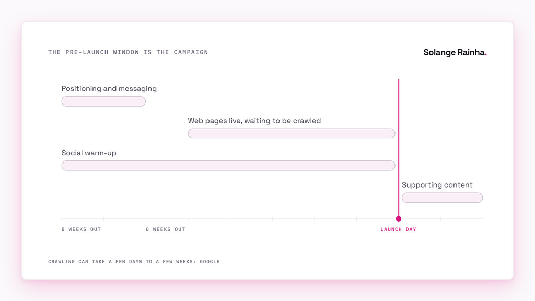Click the '6 WEEKS OUT' axis label
Image resolution: width=535 pixels, height=301 pixels.
coord(166,230)
